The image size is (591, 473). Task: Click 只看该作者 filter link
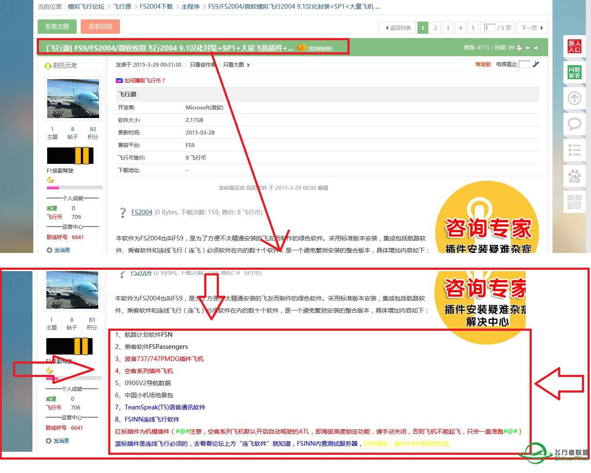tap(202, 65)
